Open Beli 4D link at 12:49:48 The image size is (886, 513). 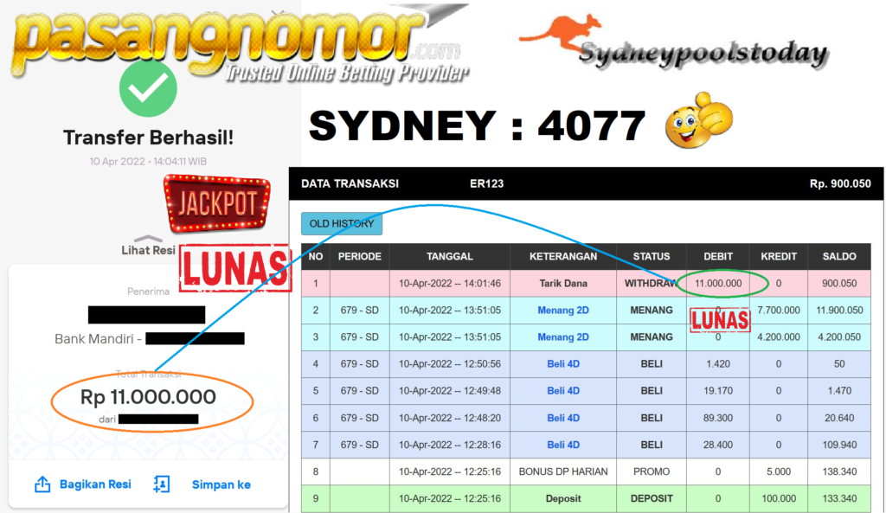(x=562, y=391)
